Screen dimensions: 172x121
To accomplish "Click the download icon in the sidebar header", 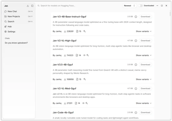I will point(28,6).
